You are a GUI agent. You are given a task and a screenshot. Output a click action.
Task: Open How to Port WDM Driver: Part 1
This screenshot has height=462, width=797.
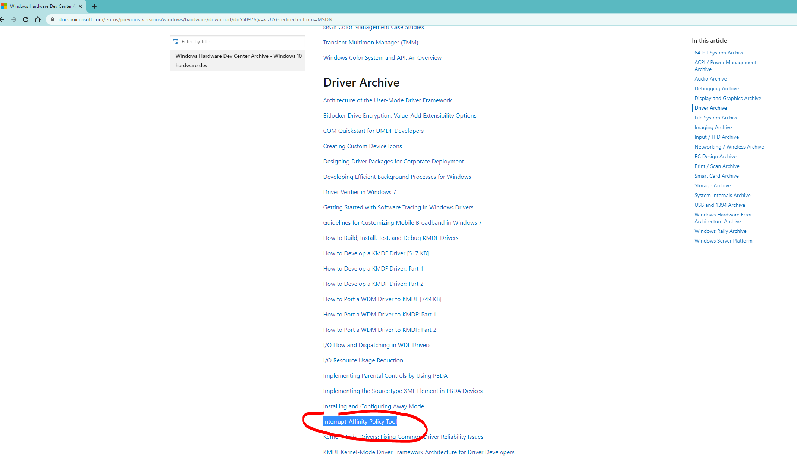(x=380, y=315)
